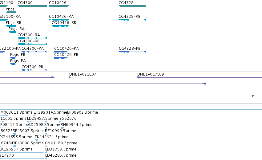Open the CG4300-RB transcript
Screen dimensions: 262x160
point(32,44)
